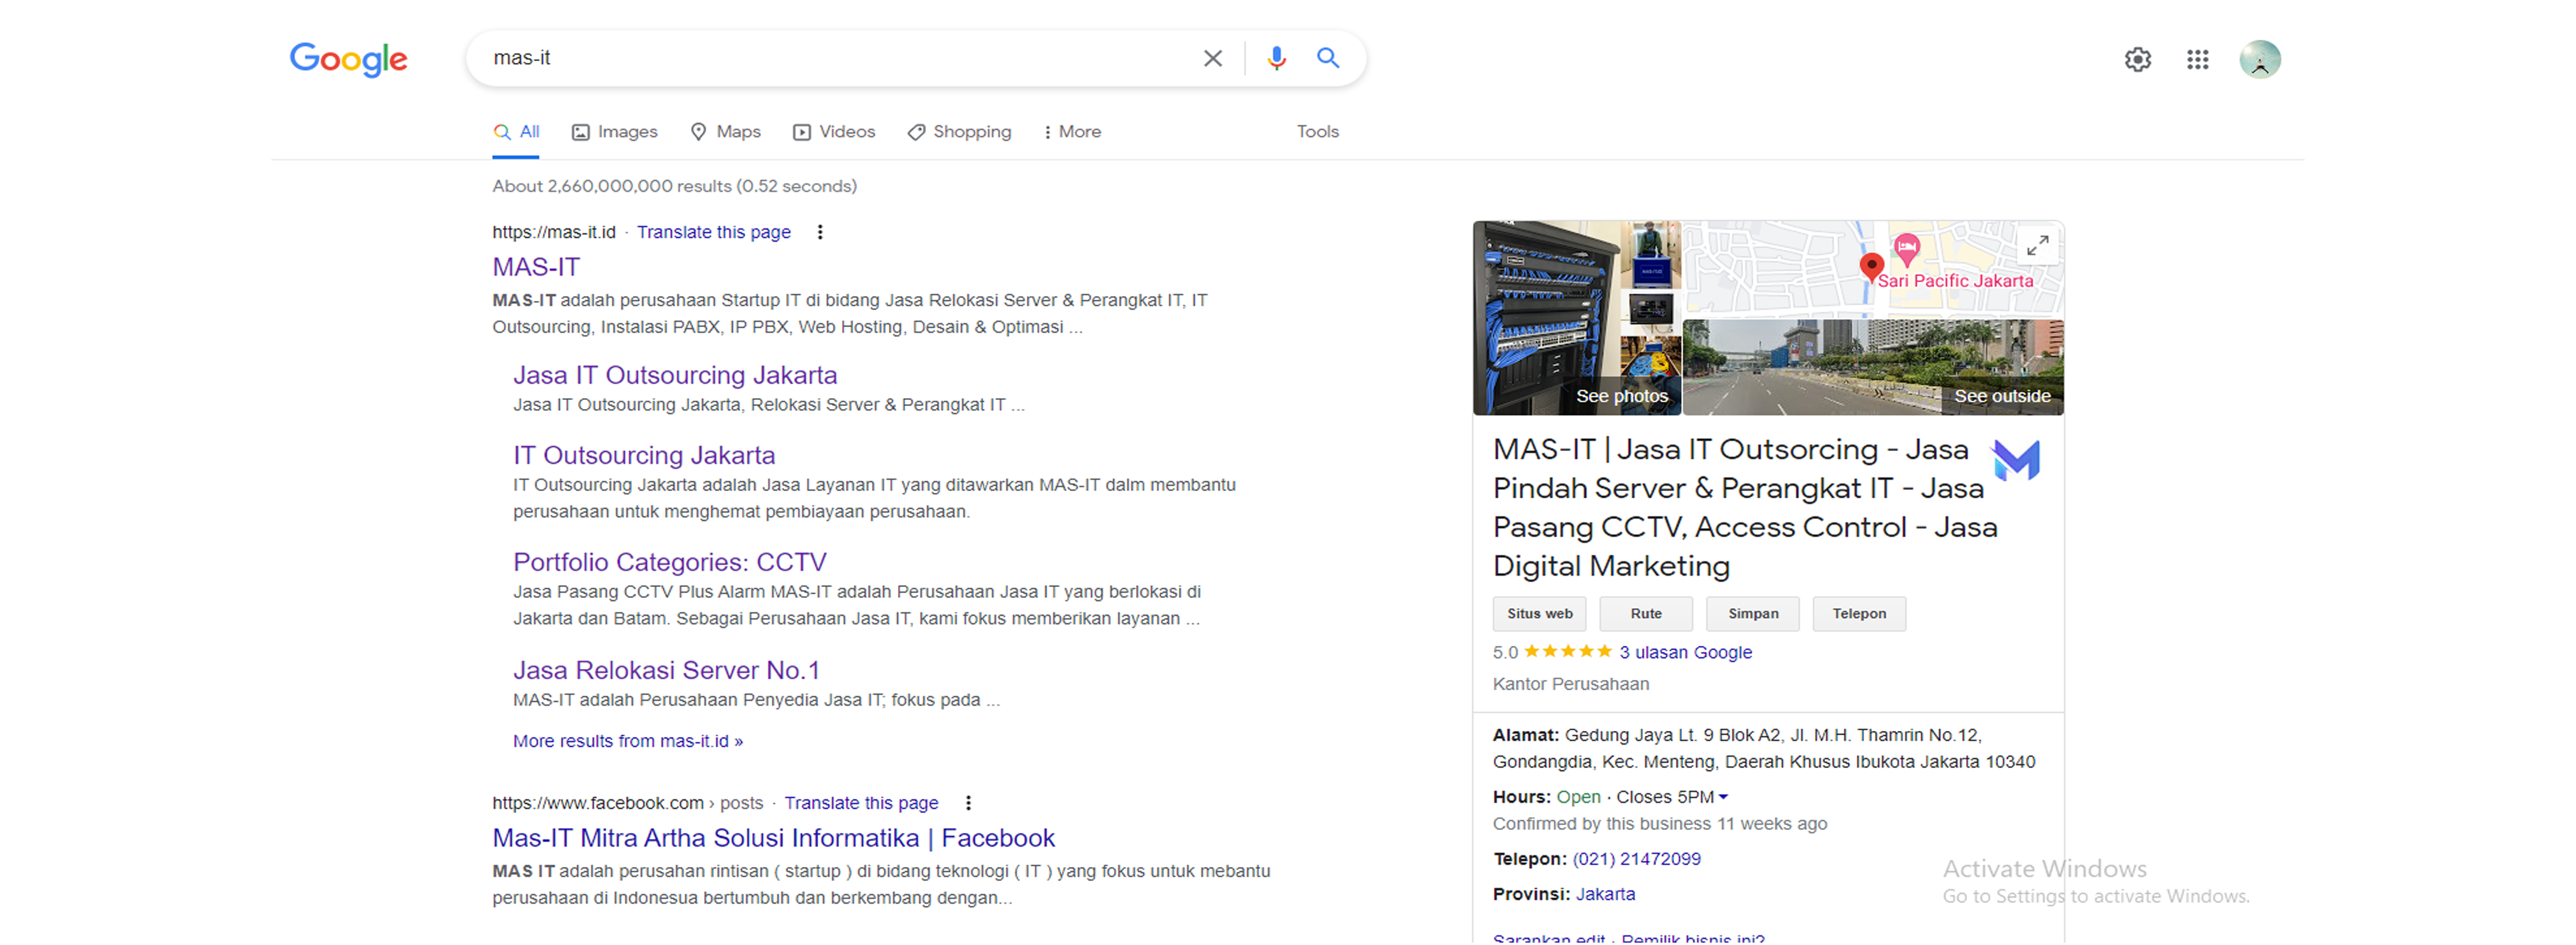Open the Jakarta province link
Image resolution: width=2576 pixels, height=945 pixels.
[1605, 895]
